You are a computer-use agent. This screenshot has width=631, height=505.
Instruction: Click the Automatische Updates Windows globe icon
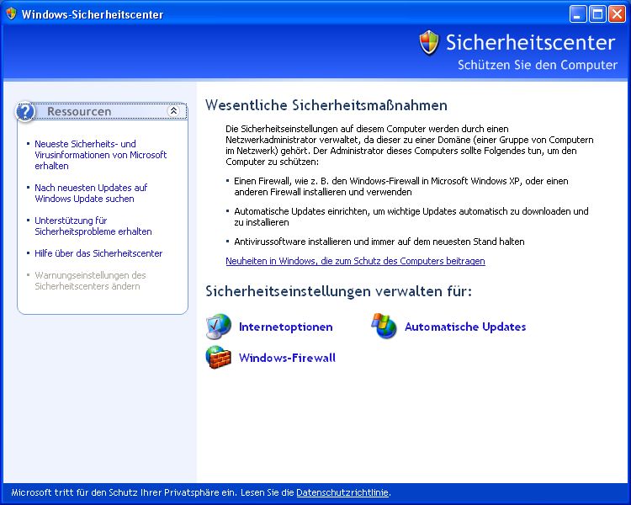click(384, 326)
